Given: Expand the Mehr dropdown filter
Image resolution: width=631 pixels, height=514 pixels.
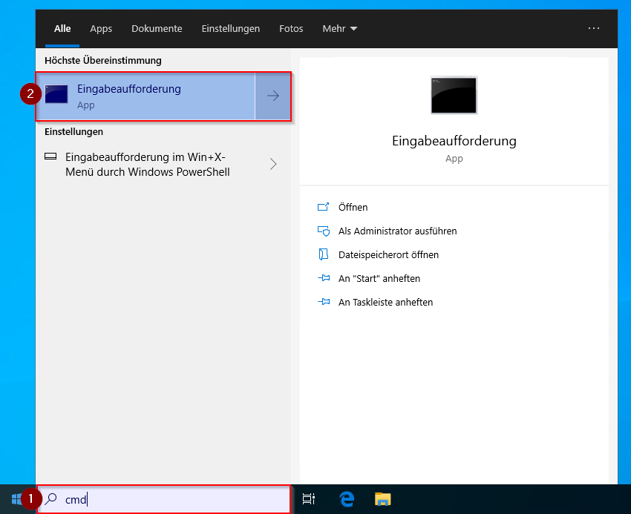Looking at the screenshot, I should pyautogui.click(x=339, y=29).
